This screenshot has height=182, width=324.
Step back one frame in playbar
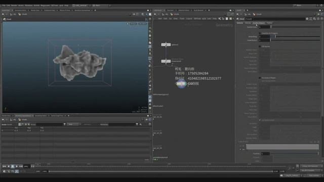click(x=9, y=166)
